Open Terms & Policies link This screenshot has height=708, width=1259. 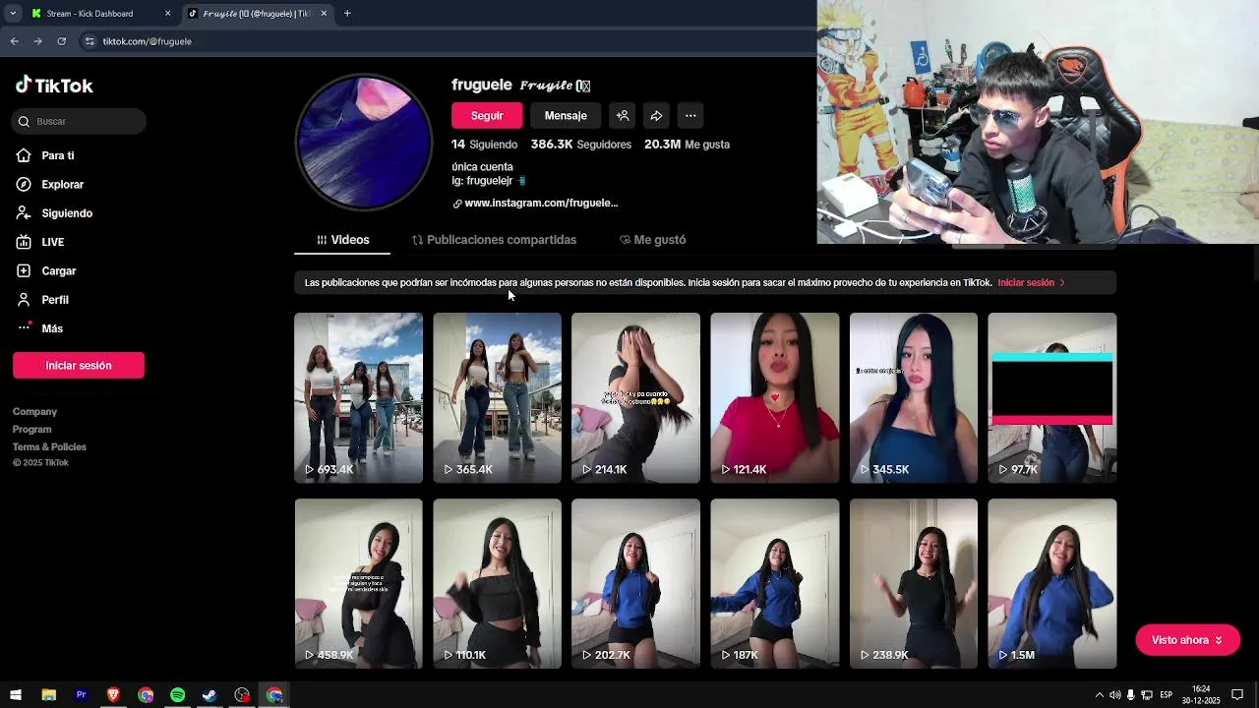(x=49, y=447)
